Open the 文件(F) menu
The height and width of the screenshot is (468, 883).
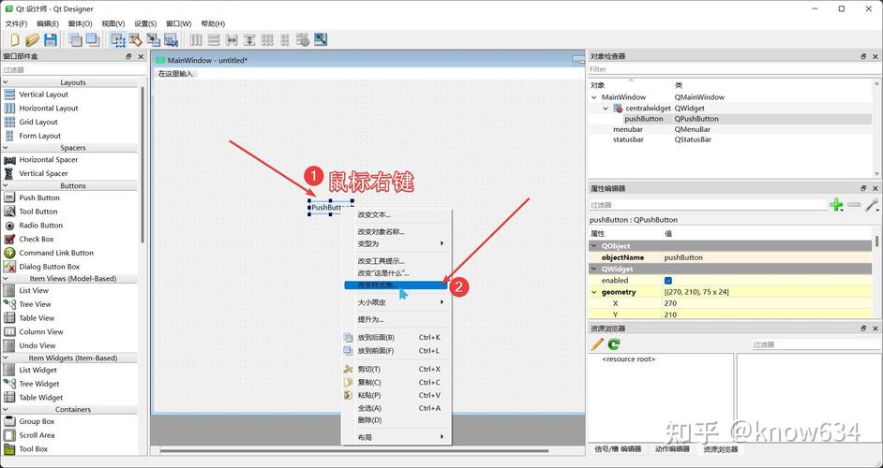(16, 23)
